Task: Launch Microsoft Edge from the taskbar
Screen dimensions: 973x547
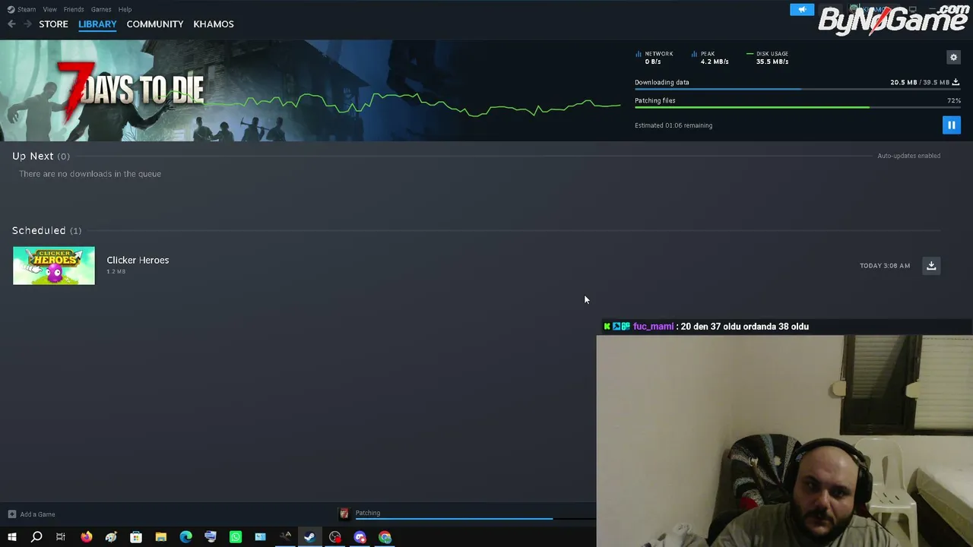Action: pos(185,537)
